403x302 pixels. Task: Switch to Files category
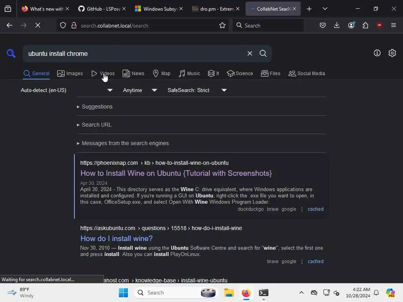[x=270, y=74]
